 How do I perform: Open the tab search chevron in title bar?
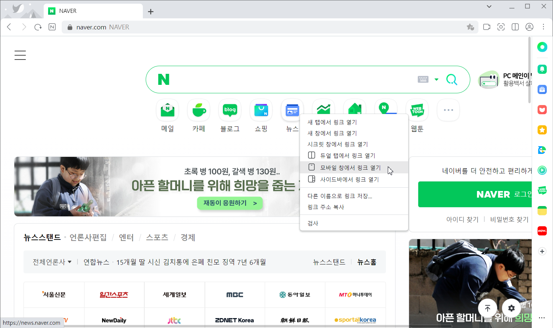tap(489, 6)
